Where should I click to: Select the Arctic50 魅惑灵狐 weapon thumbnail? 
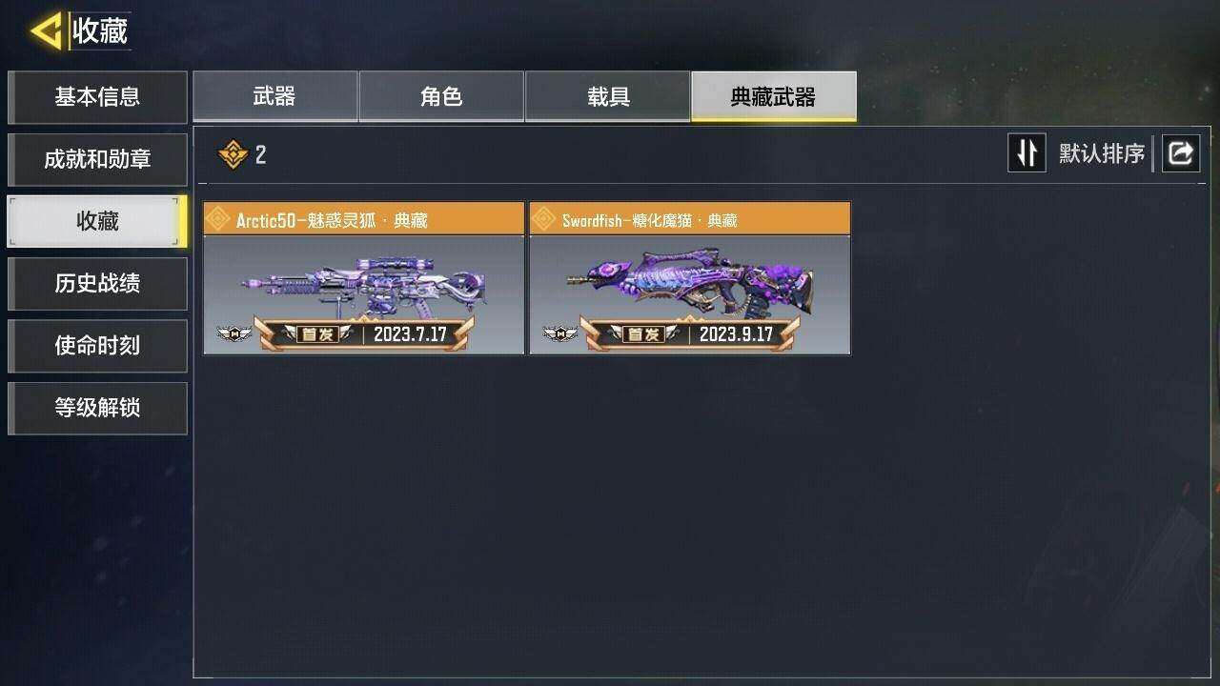(363, 294)
